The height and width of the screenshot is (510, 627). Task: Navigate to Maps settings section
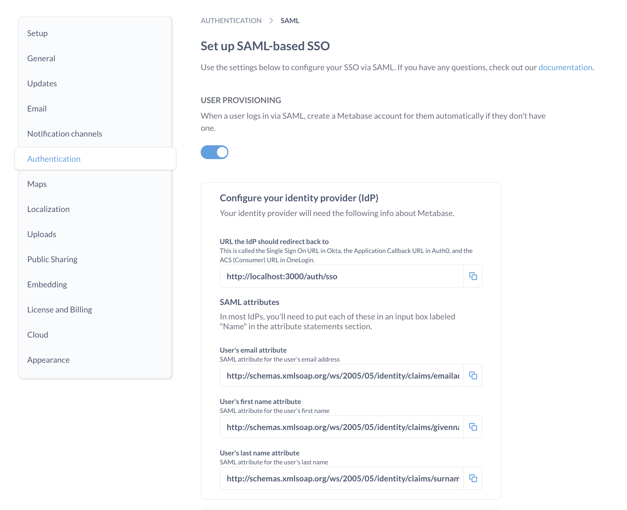pos(36,183)
